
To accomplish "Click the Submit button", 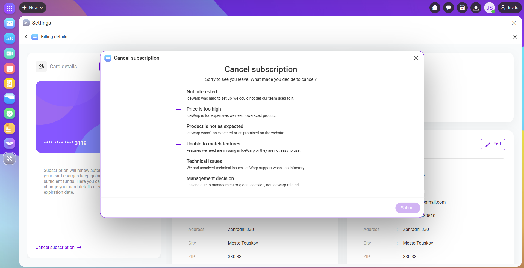I will (x=408, y=208).
